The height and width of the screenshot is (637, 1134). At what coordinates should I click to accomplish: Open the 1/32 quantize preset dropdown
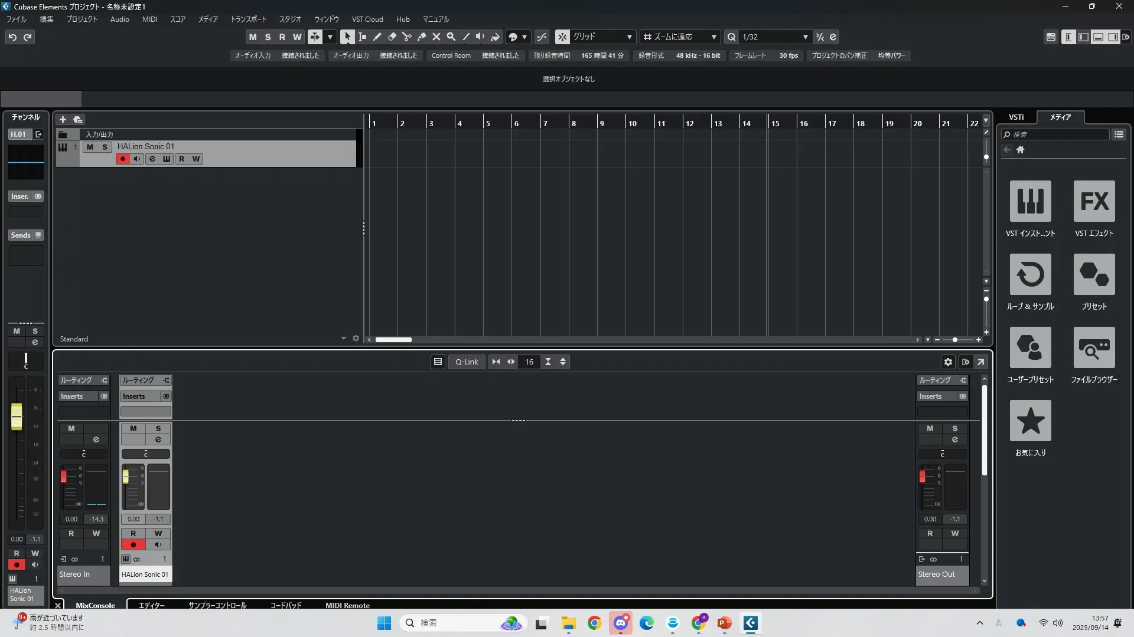(x=805, y=37)
